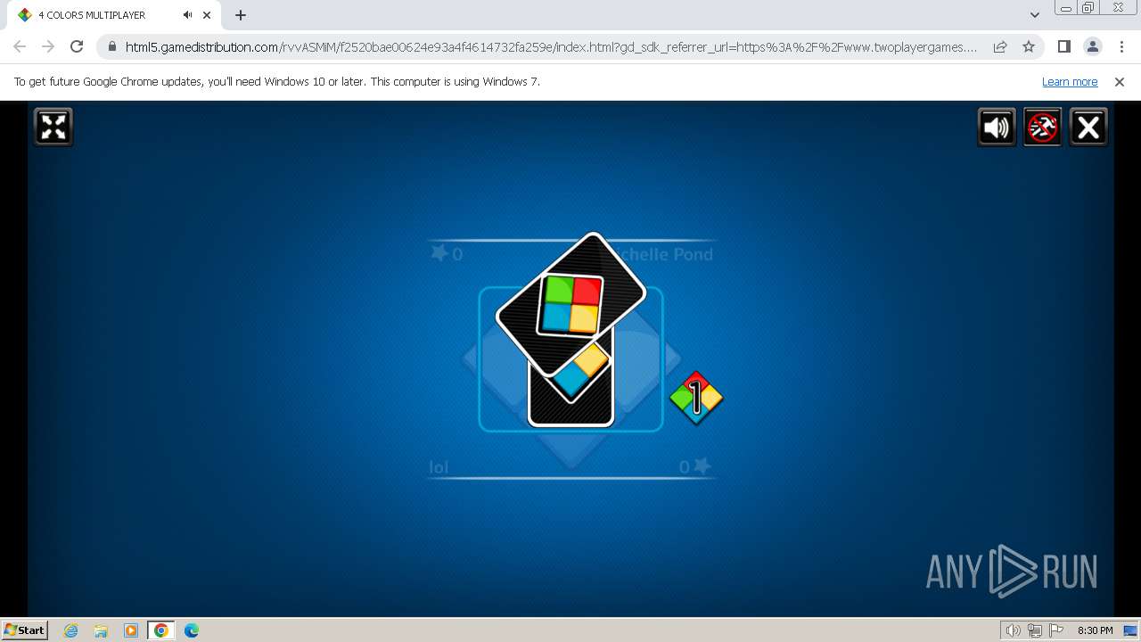Bookmark this page with star icon

point(1029,47)
